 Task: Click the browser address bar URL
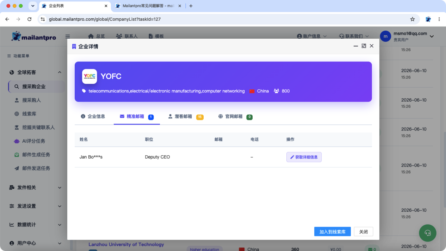tap(105, 19)
